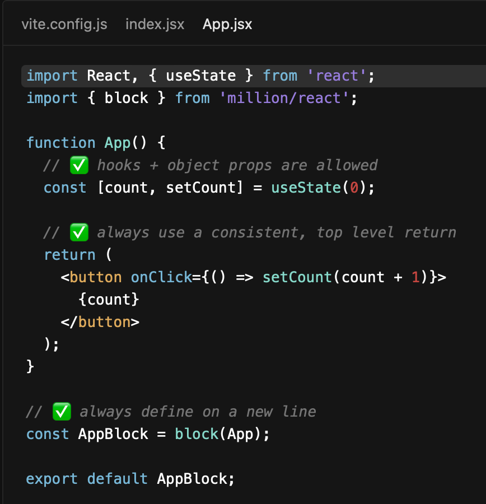Select the active App.jsx tab
The height and width of the screenshot is (504, 486).
pos(227,24)
